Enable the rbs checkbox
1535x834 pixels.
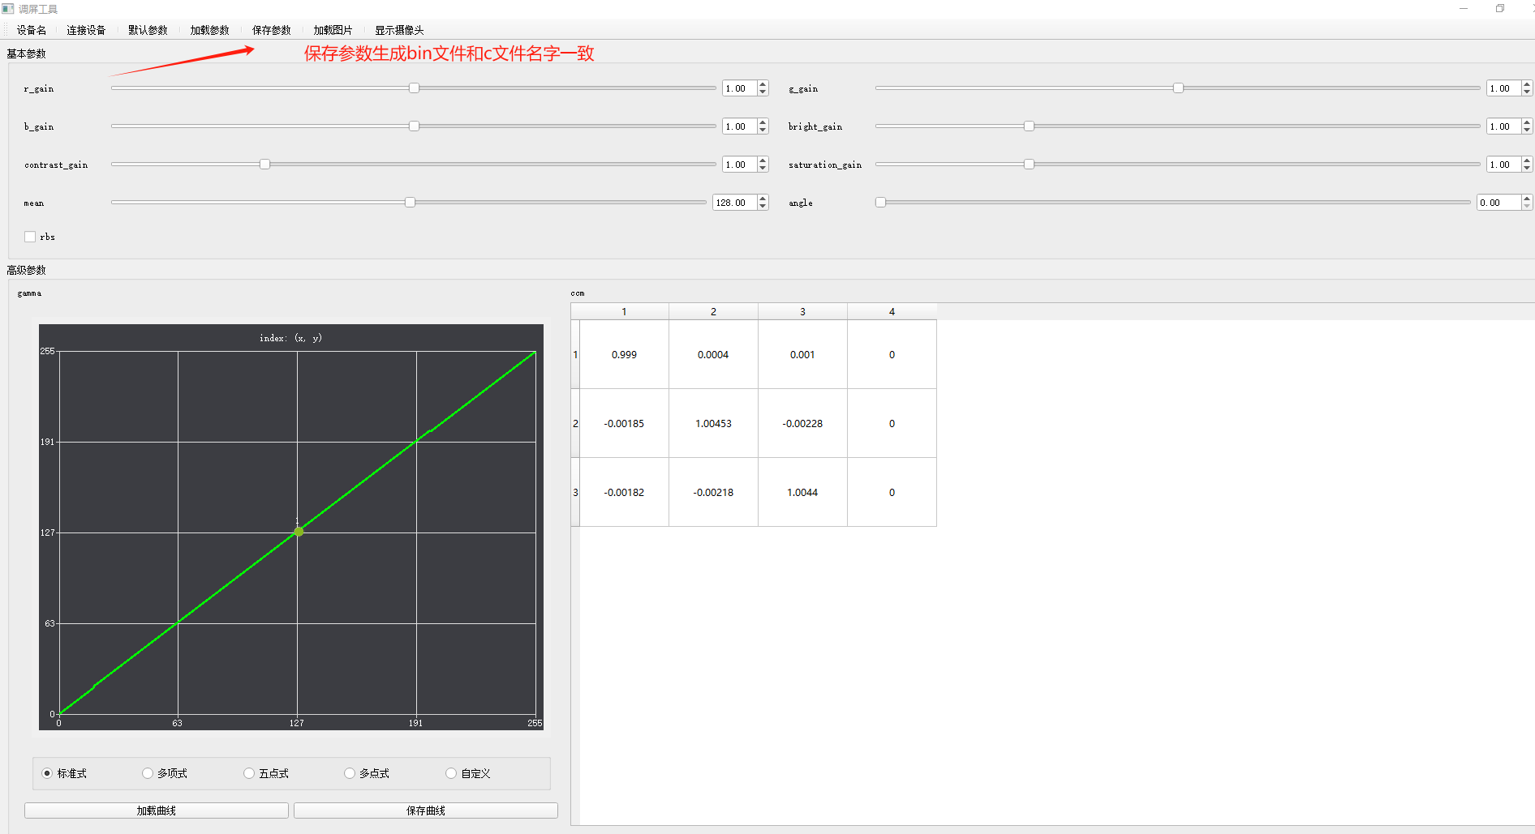point(30,237)
